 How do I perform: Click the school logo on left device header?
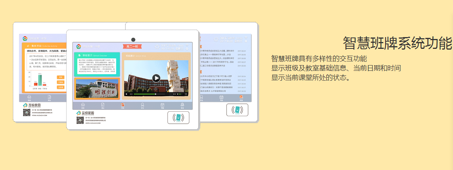point(25,39)
